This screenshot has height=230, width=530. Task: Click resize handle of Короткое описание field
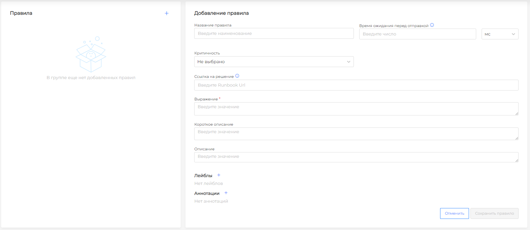click(516, 138)
